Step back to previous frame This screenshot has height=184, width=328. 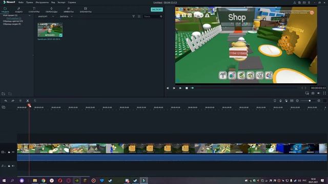[168, 88]
